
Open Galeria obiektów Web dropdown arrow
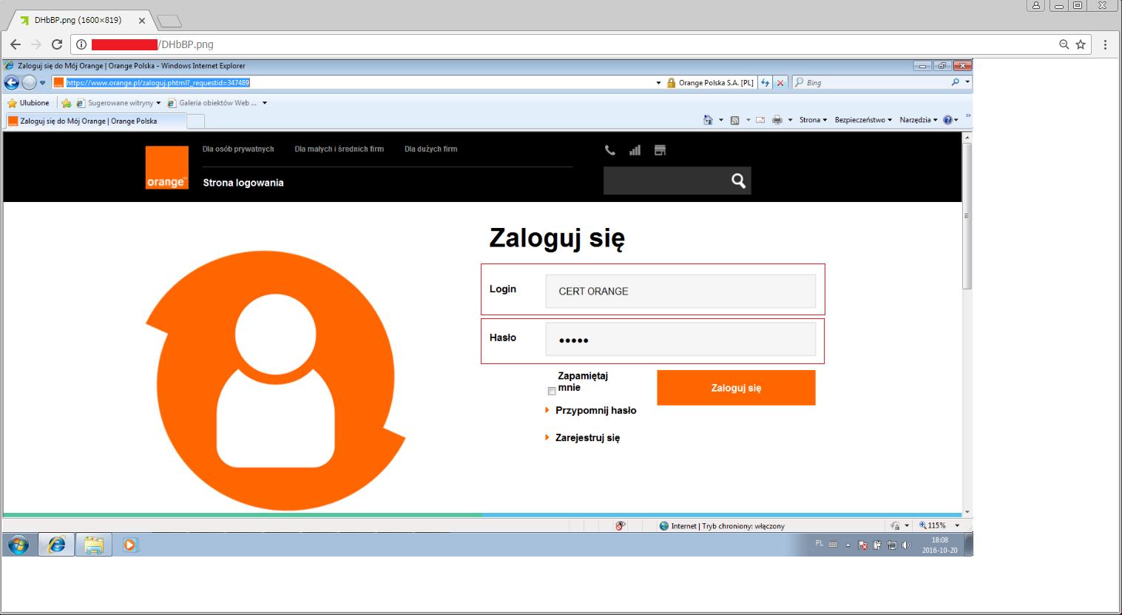coord(265,103)
